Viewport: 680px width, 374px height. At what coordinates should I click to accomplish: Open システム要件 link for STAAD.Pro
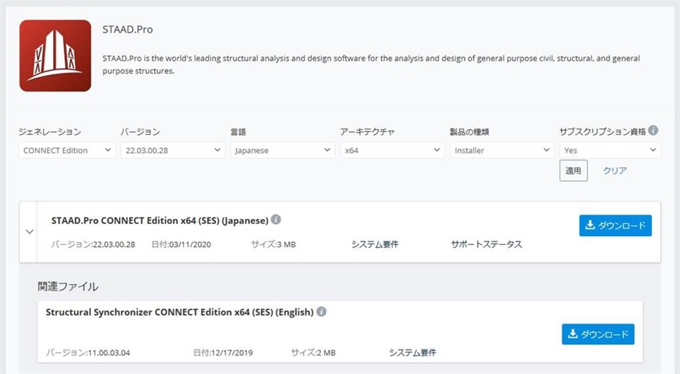click(375, 244)
